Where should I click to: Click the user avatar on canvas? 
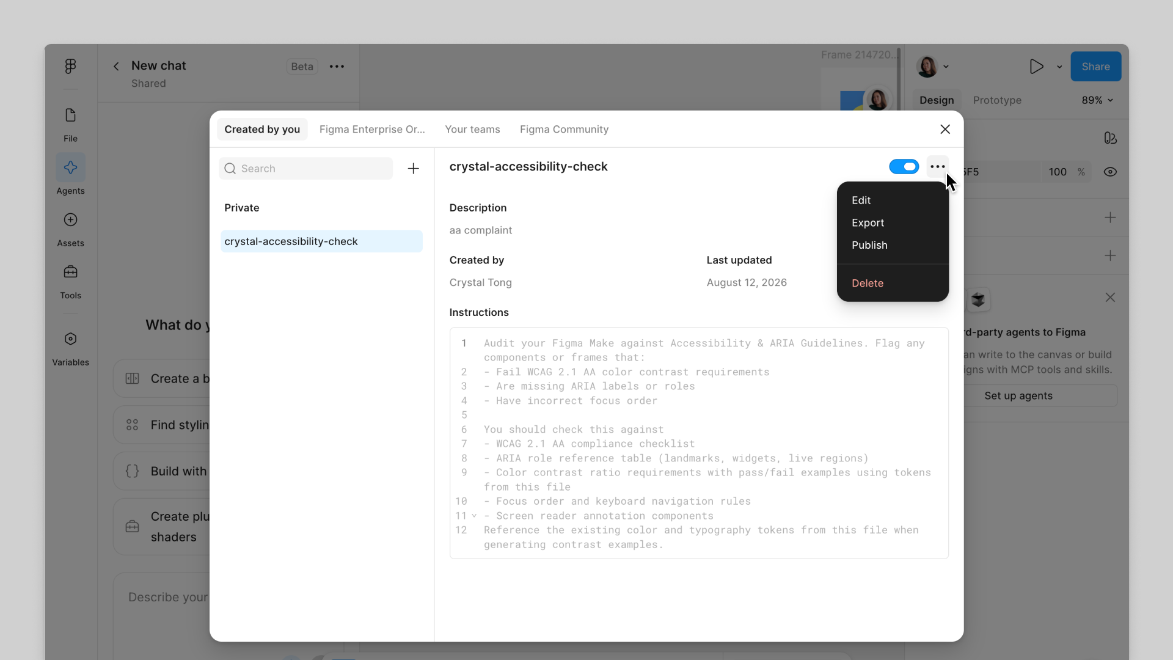click(878, 99)
